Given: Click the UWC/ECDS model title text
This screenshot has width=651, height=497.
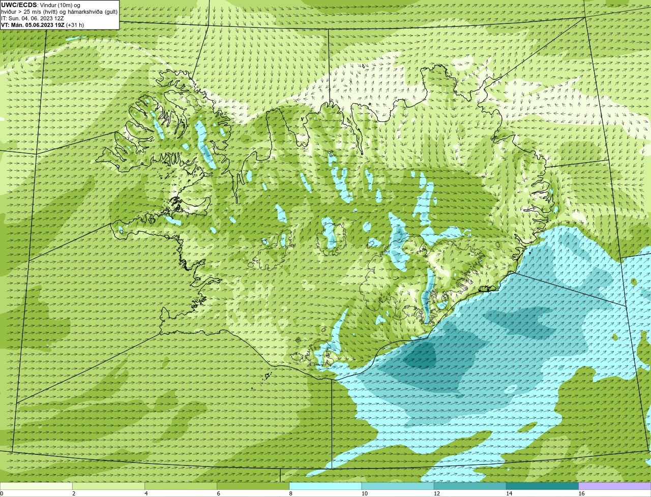Looking at the screenshot, I should pyautogui.click(x=19, y=5).
